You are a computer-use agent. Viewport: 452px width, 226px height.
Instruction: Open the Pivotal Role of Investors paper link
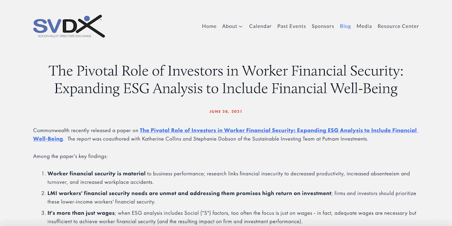click(279, 130)
